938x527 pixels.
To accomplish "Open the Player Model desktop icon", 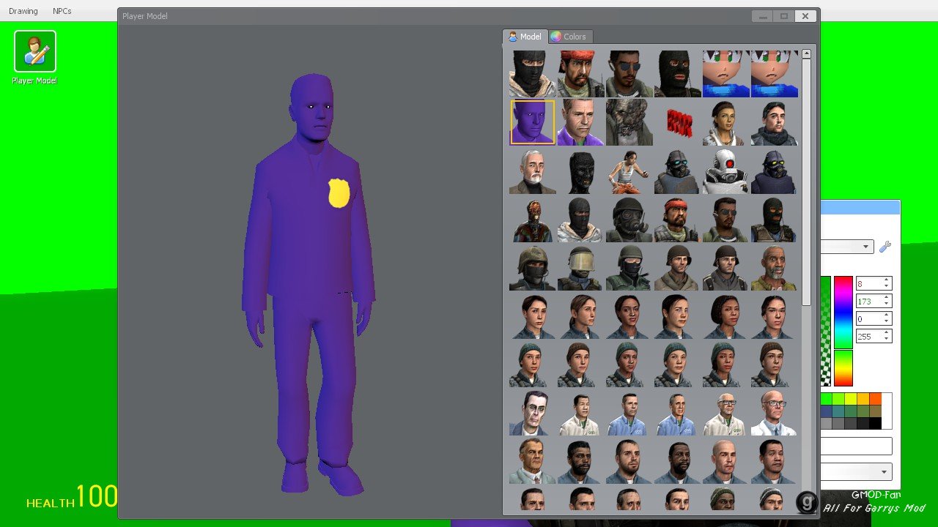I will coord(34,58).
